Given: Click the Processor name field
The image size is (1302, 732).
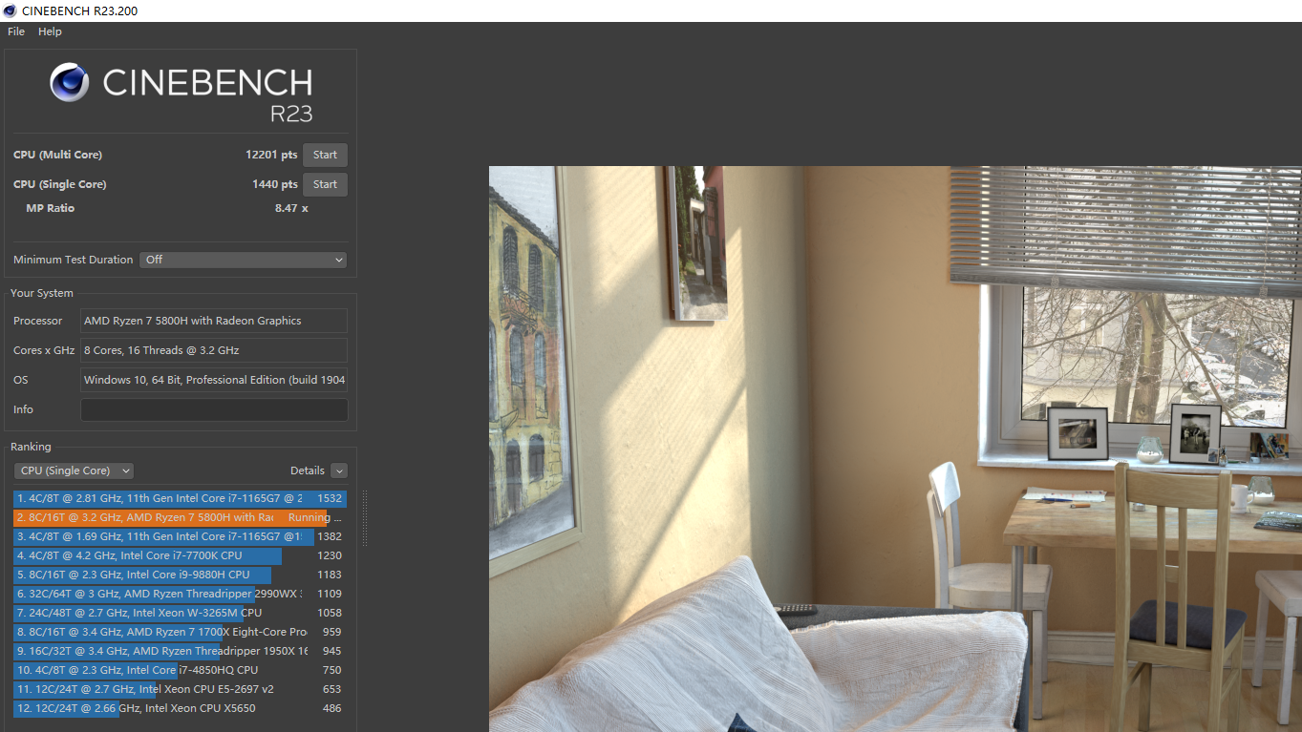Looking at the screenshot, I should [214, 321].
